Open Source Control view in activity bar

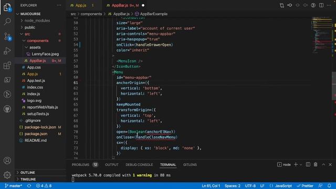7,36
